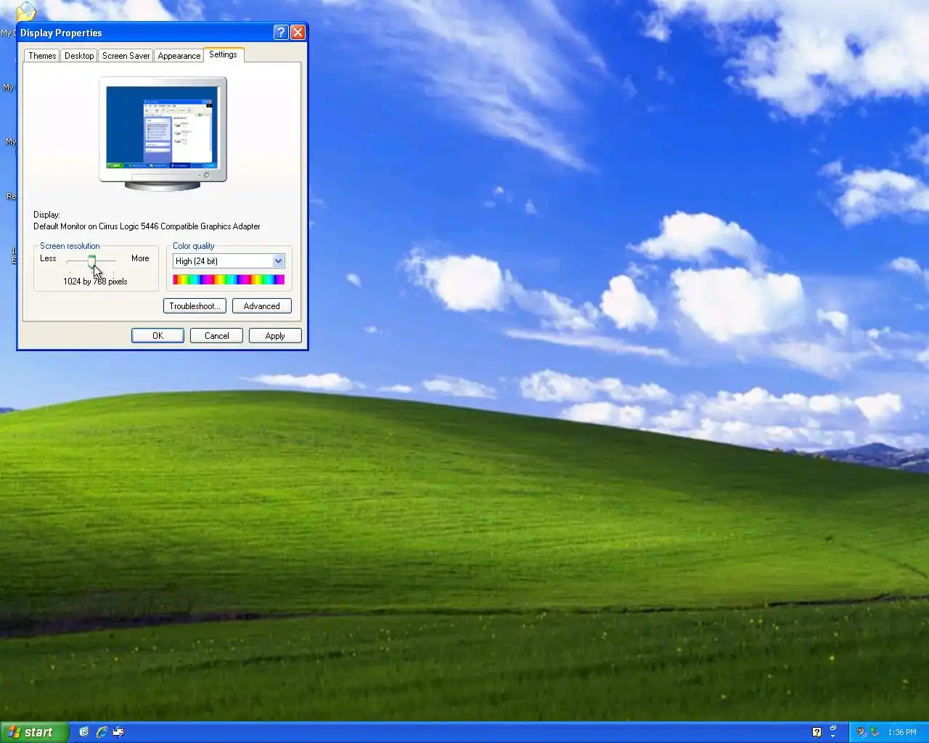929x743 pixels.
Task: Close the Display Properties dialog
Action: click(298, 33)
